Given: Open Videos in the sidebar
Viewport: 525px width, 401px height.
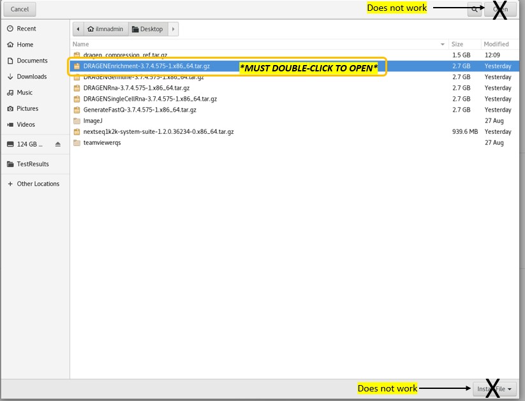Looking at the screenshot, I should click(26, 124).
